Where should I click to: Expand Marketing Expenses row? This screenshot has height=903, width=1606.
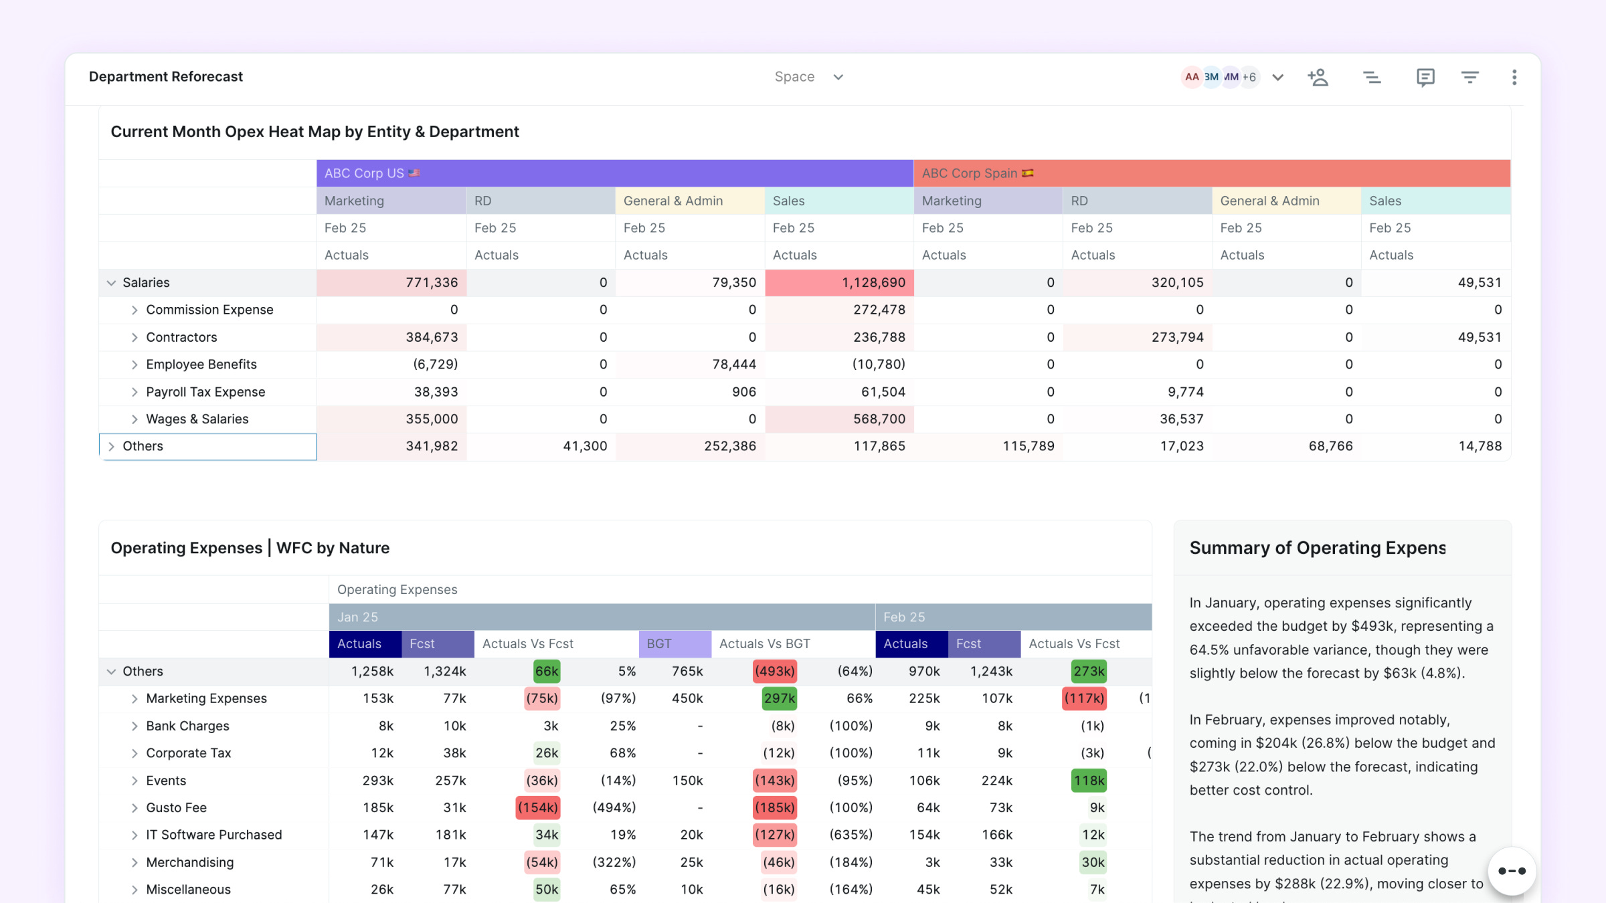click(135, 699)
